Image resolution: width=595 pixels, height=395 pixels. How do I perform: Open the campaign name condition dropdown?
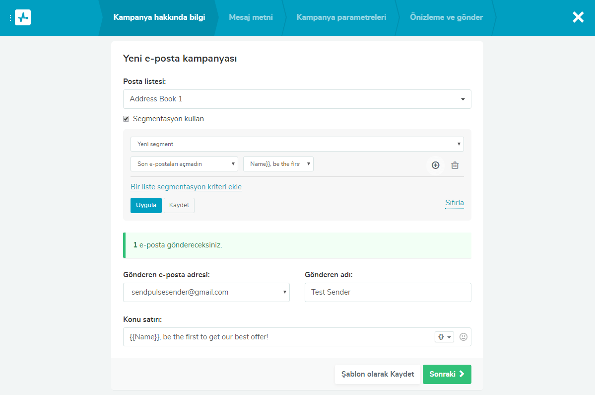(278, 164)
